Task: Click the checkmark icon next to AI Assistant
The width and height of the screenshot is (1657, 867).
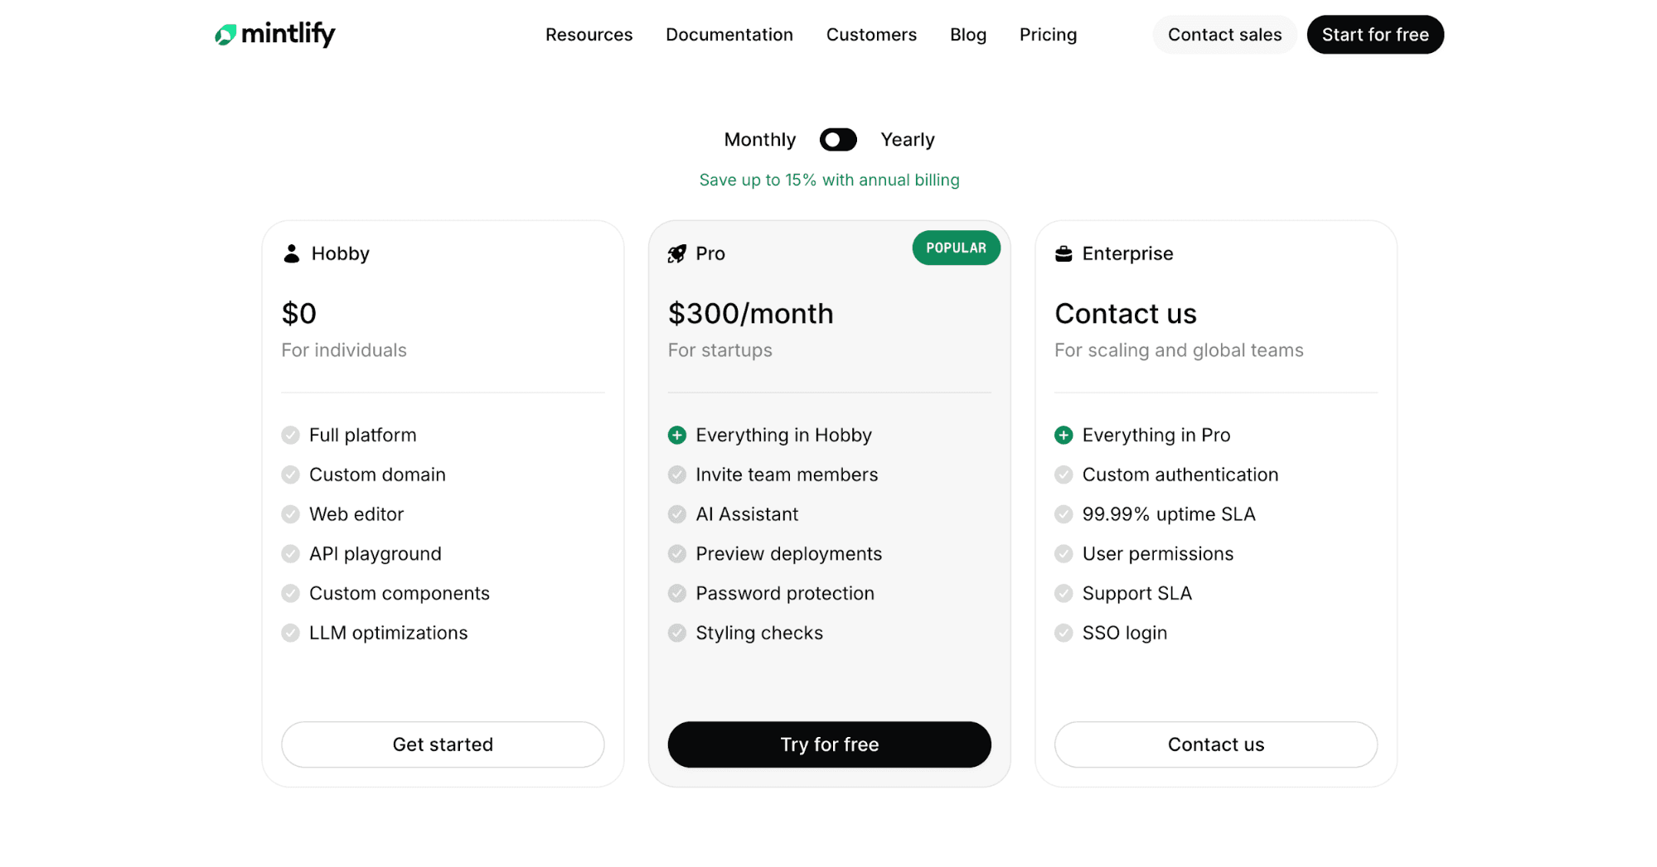Action: [677, 514]
